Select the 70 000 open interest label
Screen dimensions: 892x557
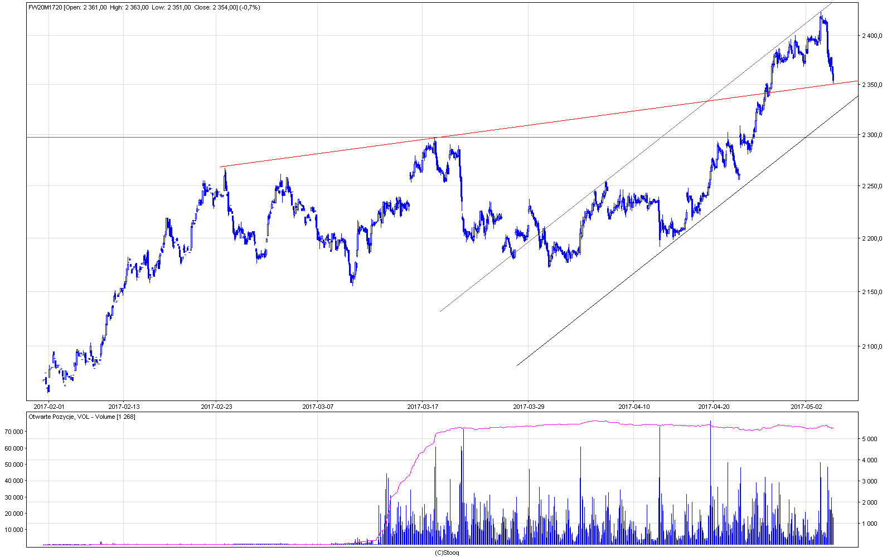13,432
